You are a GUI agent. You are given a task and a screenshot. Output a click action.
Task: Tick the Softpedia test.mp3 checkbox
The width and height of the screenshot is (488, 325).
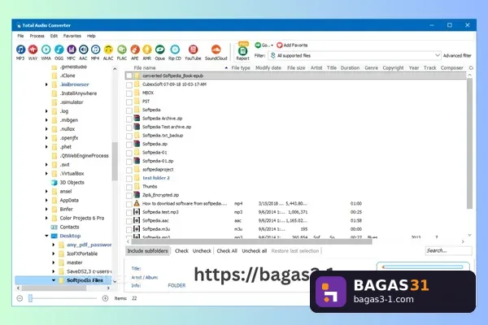pos(129,212)
